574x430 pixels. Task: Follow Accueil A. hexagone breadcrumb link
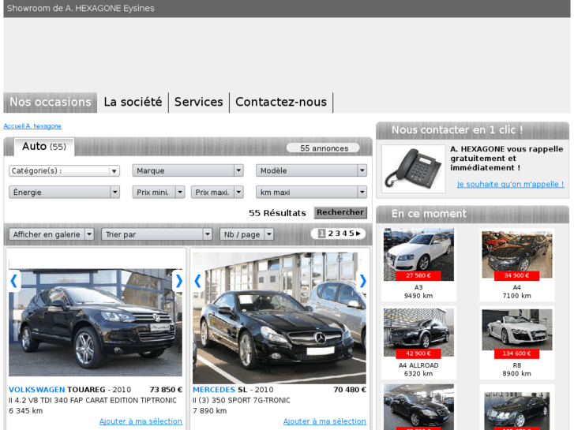click(32, 126)
